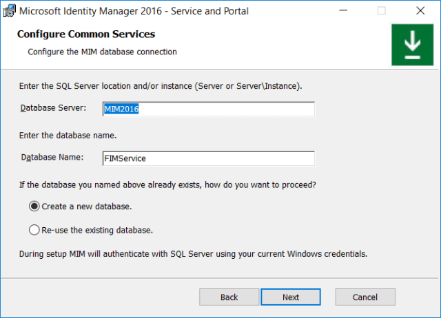This screenshot has width=441, height=318.
Task: Click the Configure the MIM database connection subtitle
Action: (x=102, y=52)
